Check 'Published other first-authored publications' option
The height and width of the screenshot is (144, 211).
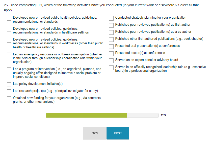click(111, 40)
